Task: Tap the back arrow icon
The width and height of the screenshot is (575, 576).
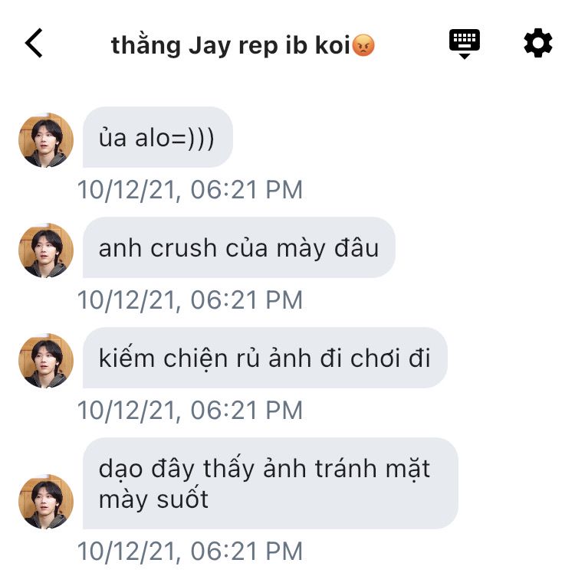Action: (34, 43)
